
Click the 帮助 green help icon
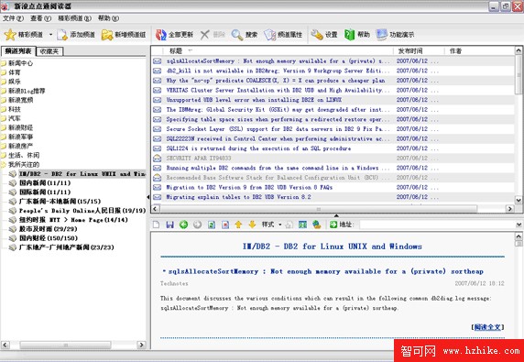click(x=350, y=35)
